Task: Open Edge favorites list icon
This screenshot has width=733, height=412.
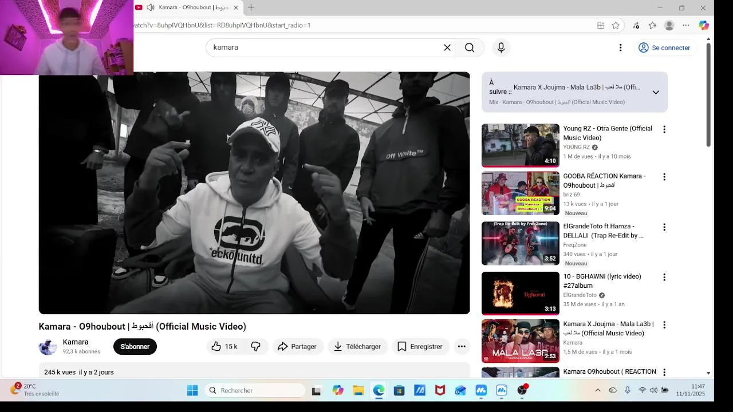Action: pos(652,25)
